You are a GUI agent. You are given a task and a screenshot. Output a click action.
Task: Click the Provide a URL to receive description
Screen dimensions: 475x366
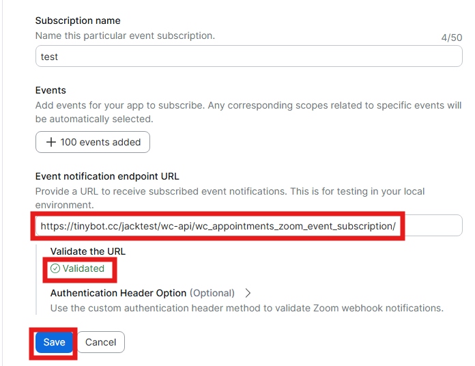[x=230, y=198]
